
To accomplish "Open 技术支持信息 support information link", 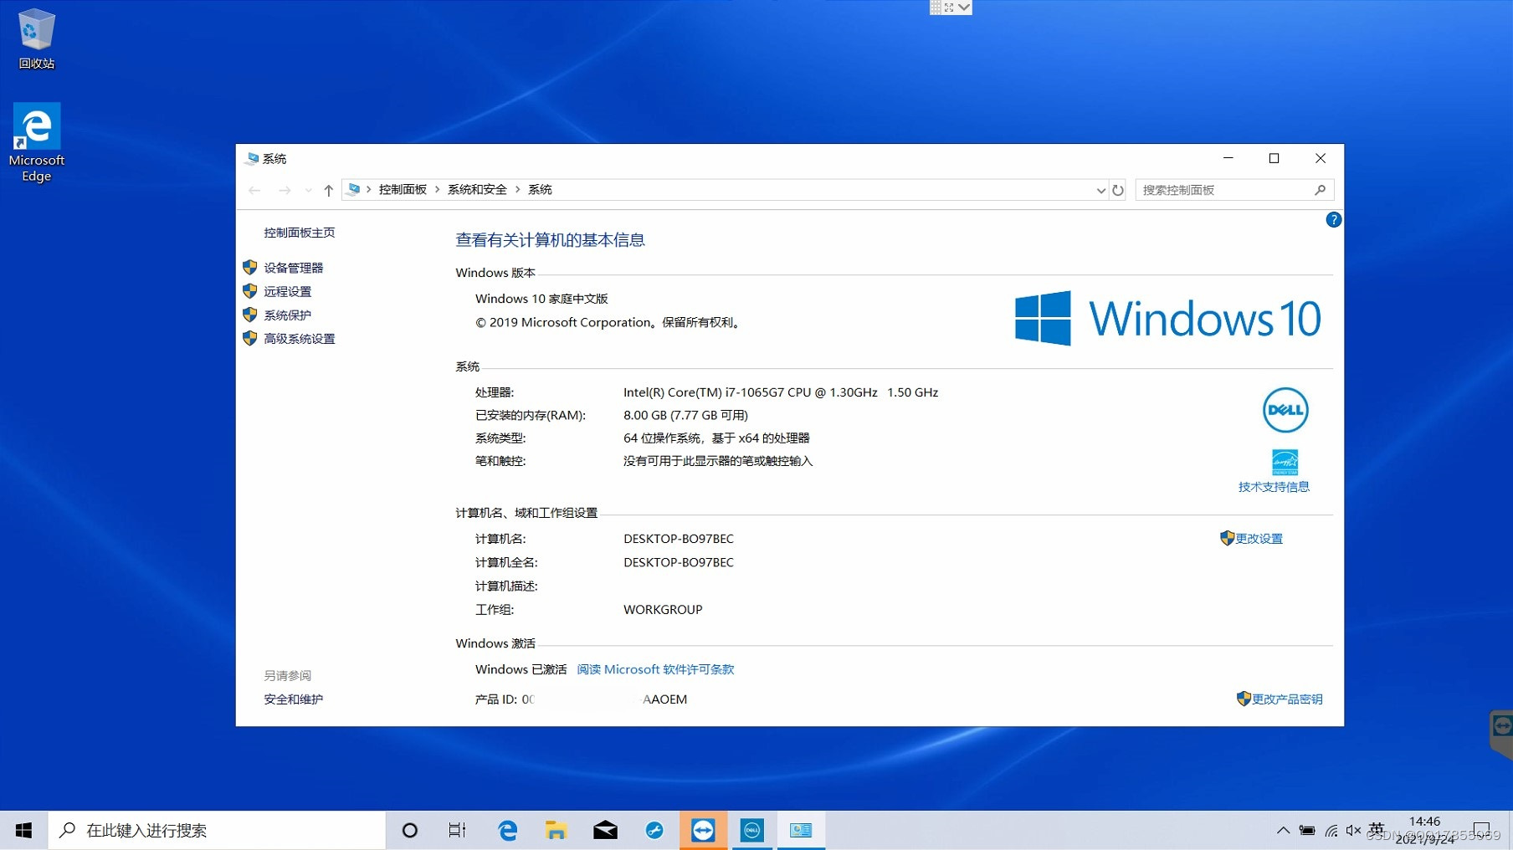I will coord(1274,487).
